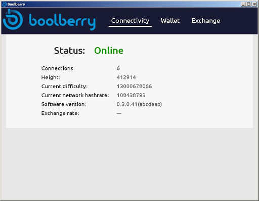259x201 pixels.
Task: Click the Status: heading label
Action: [69, 51]
